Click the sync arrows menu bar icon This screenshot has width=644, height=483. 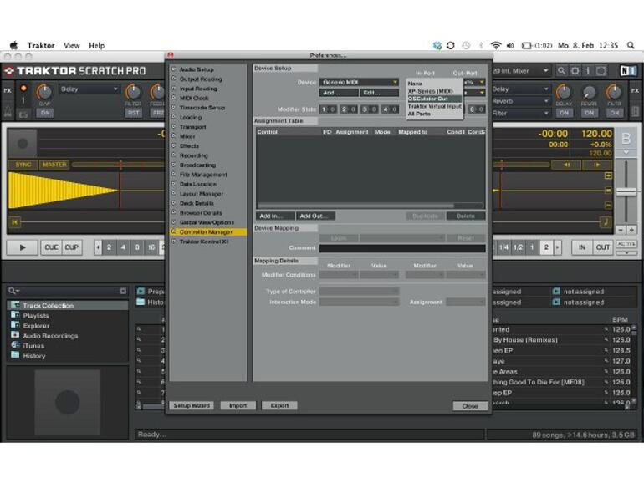click(451, 46)
